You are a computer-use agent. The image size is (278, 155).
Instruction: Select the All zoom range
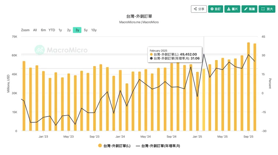click(35, 30)
